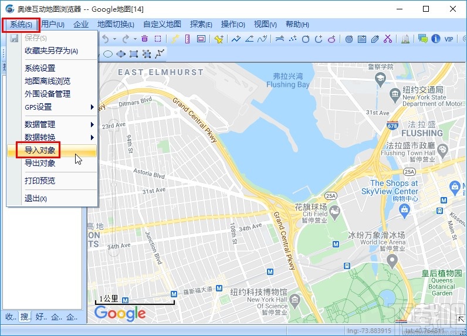Click the pencil edit icon
Screen dimensions: 467x336
tap(375, 39)
